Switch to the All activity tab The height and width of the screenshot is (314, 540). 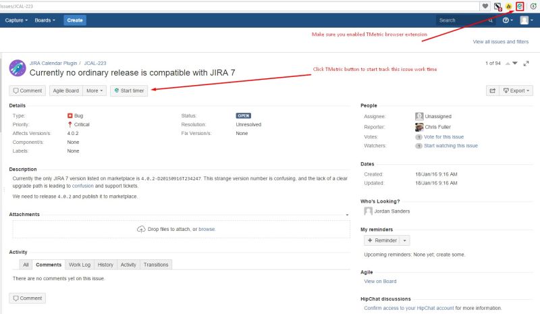coord(26,265)
